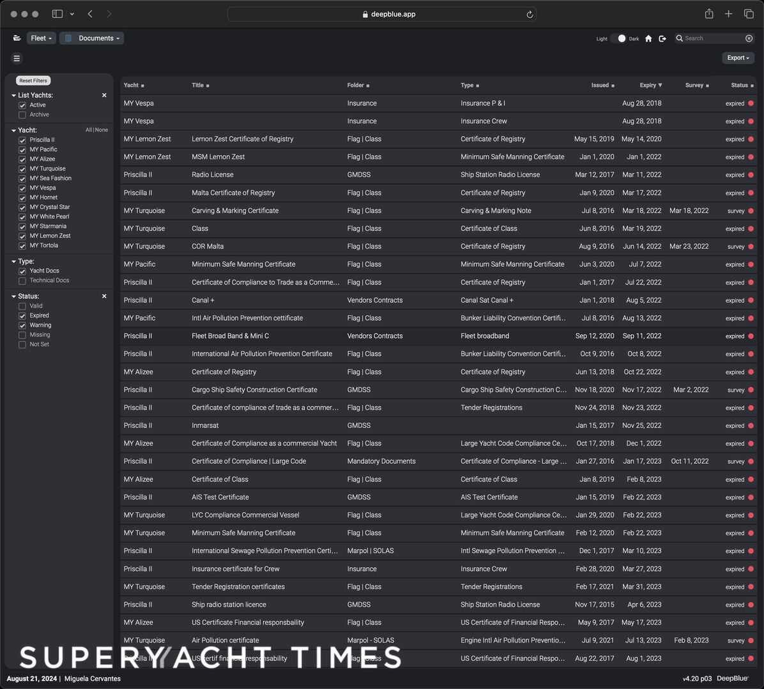Check the Valid status checkbox
This screenshot has width=764, height=689.
click(x=22, y=306)
